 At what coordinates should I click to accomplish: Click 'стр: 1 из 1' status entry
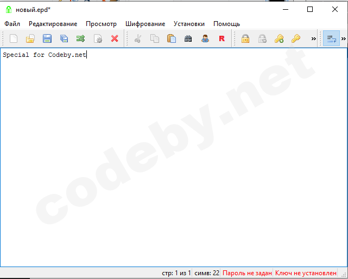[176, 273]
